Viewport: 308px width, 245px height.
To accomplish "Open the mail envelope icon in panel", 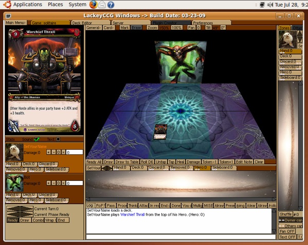I will [x=102, y=5].
